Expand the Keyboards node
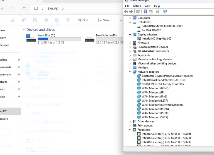 click(130, 55)
